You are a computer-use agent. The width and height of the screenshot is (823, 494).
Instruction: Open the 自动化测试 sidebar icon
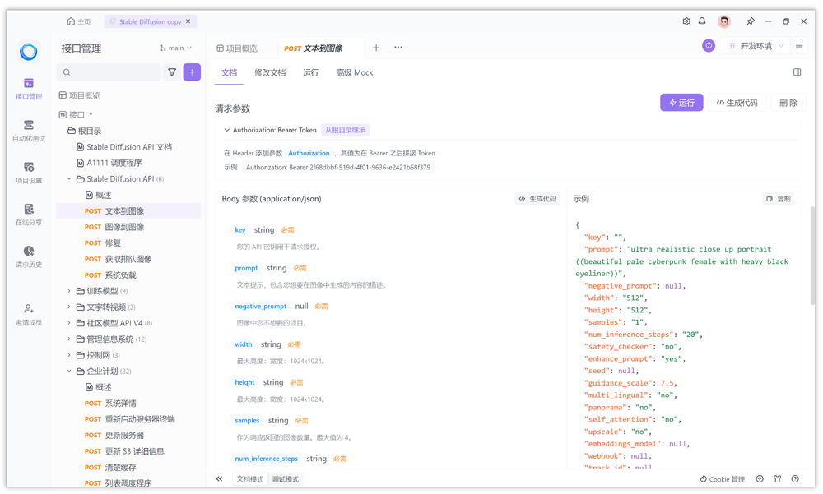coord(29,131)
